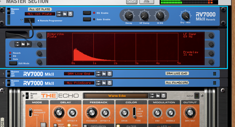
Task: Click the Feedback Offset R knob
Action: coord(105,113)
